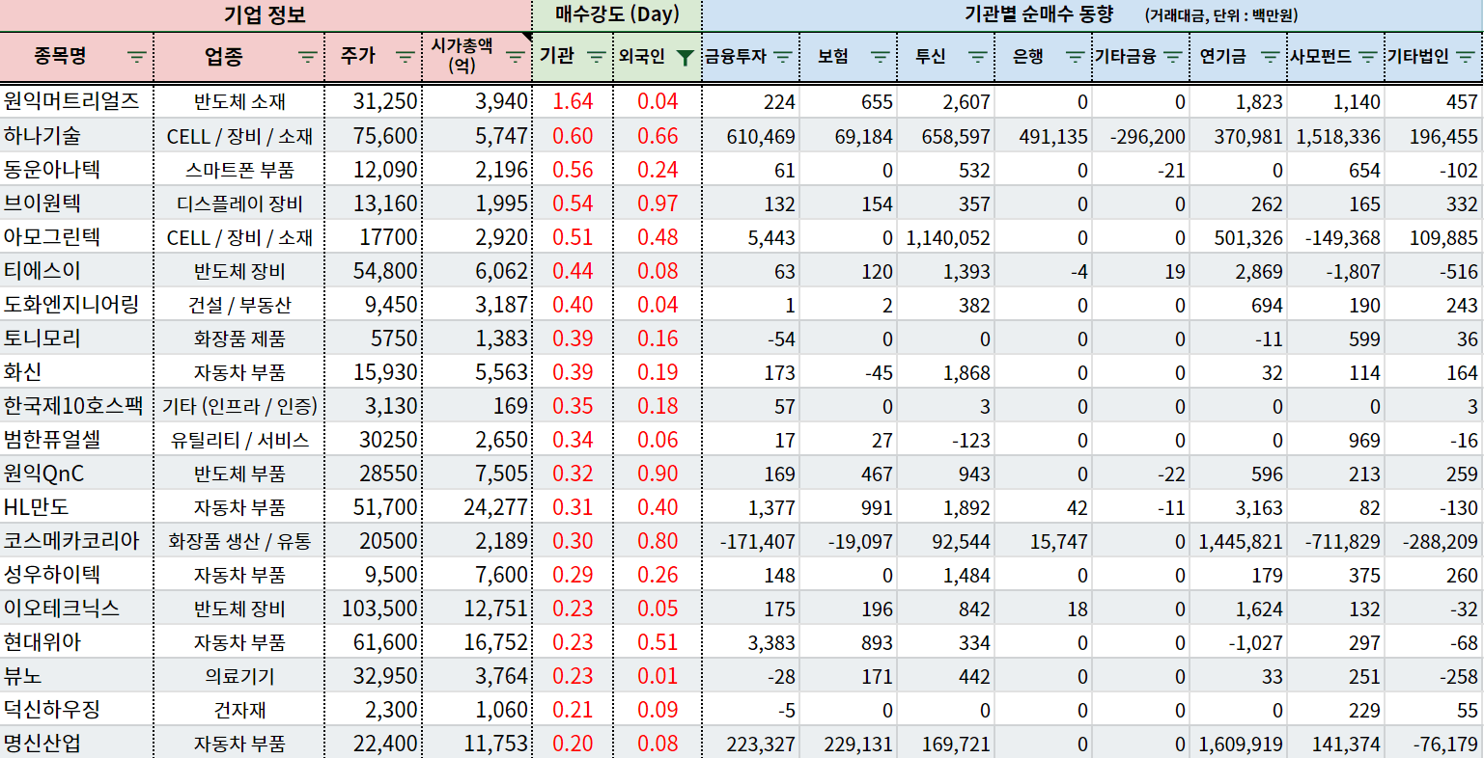
Task: Open the 주가 column filter dropdown
Action: pyautogui.click(x=406, y=57)
